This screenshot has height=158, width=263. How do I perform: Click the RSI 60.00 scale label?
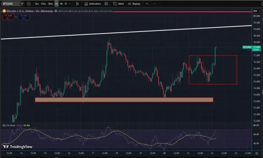[256, 134]
